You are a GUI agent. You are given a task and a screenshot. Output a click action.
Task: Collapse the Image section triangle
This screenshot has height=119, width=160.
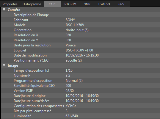(x=4, y=65)
